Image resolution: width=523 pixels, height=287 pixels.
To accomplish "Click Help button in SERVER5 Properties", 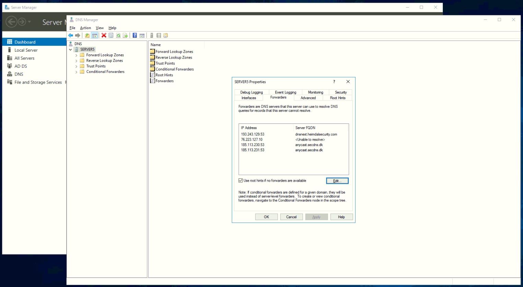I will (x=342, y=217).
